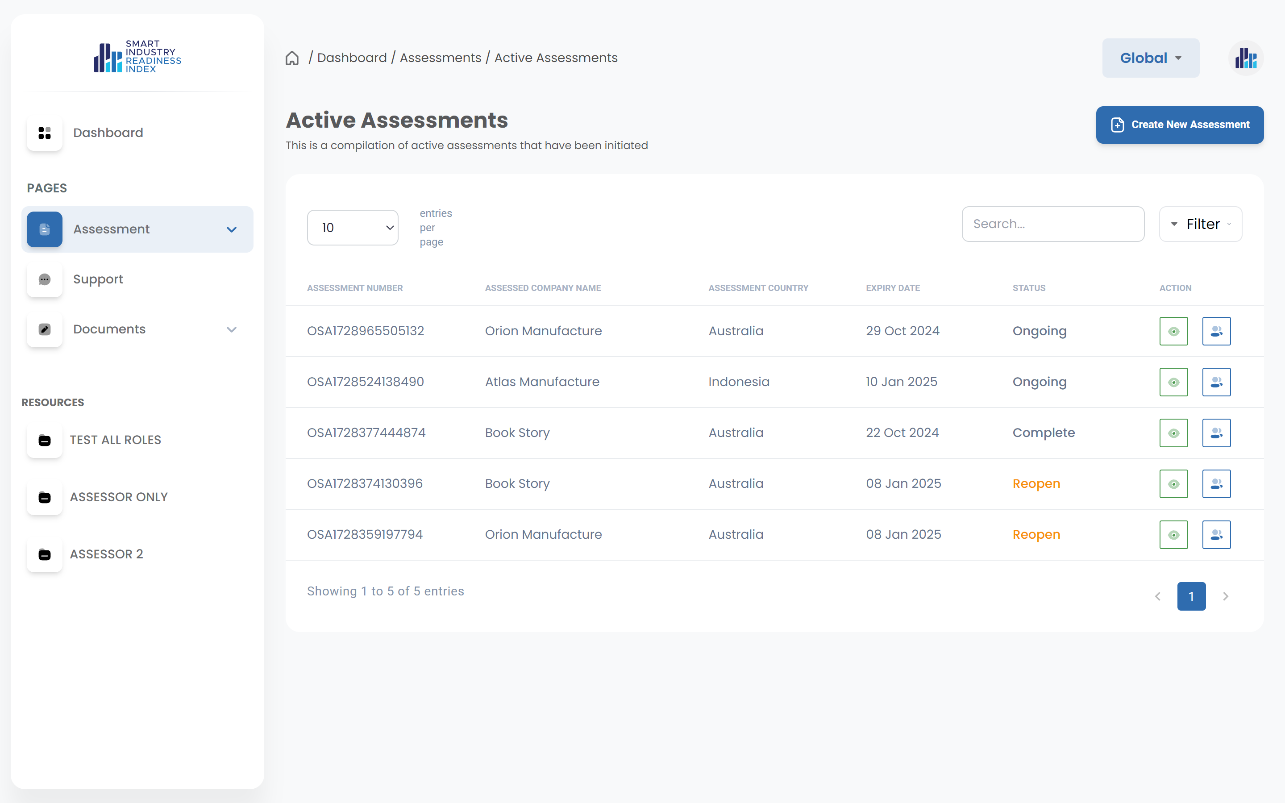The height and width of the screenshot is (803, 1285).
Task: Open the entries per page dropdown
Action: [x=353, y=228]
